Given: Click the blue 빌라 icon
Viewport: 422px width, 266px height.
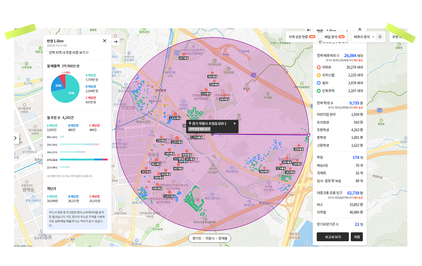Looking at the screenshot, I should (319, 83).
